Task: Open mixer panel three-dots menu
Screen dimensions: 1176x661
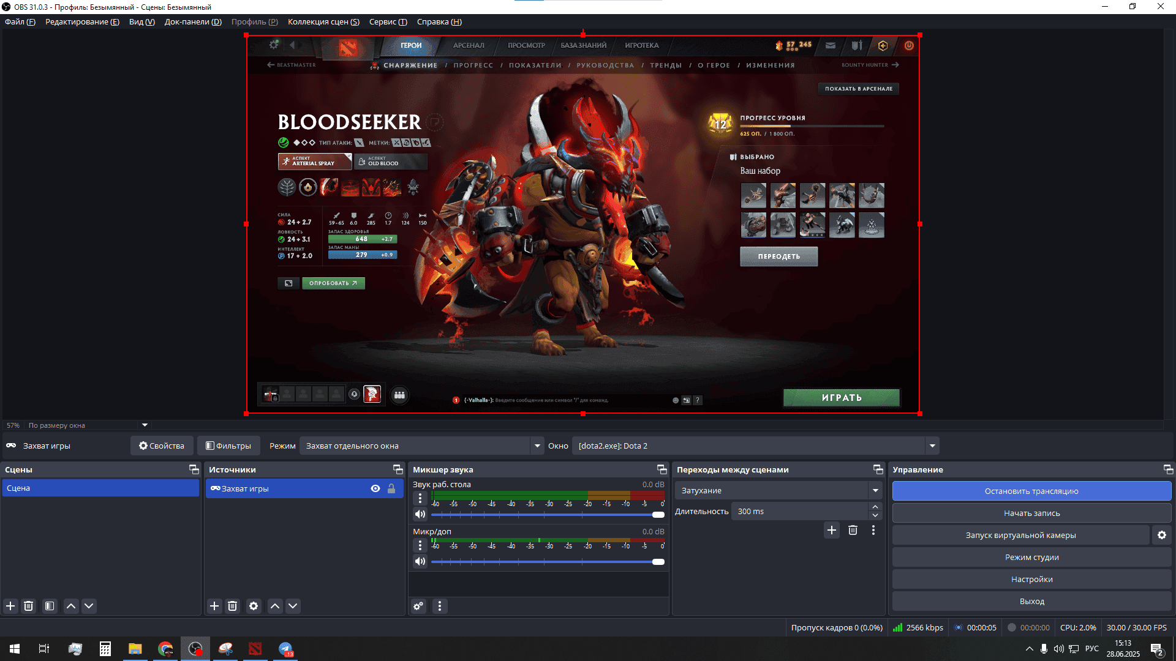Action: 439,606
